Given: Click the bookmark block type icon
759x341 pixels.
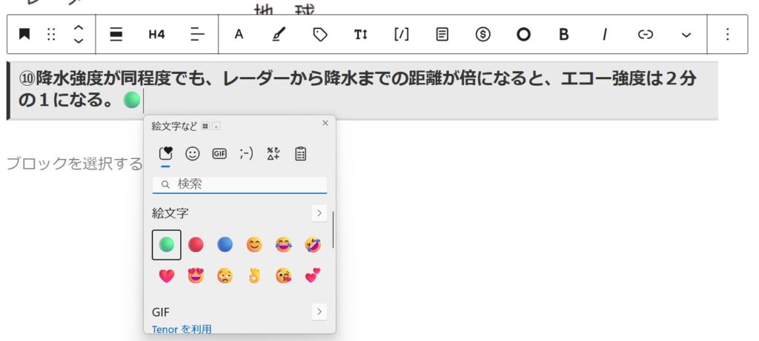Looking at the screenshot, I should pyautogui.click(x=24, y=34).
